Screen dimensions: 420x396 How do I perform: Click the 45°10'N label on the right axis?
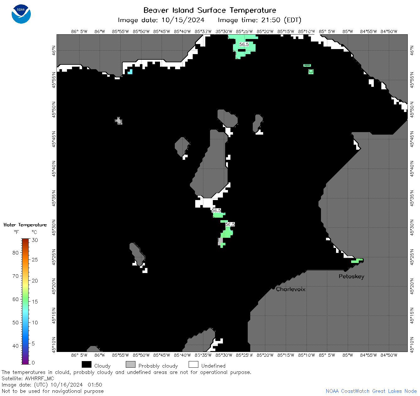pyautogui.click(x=412, y=344)
